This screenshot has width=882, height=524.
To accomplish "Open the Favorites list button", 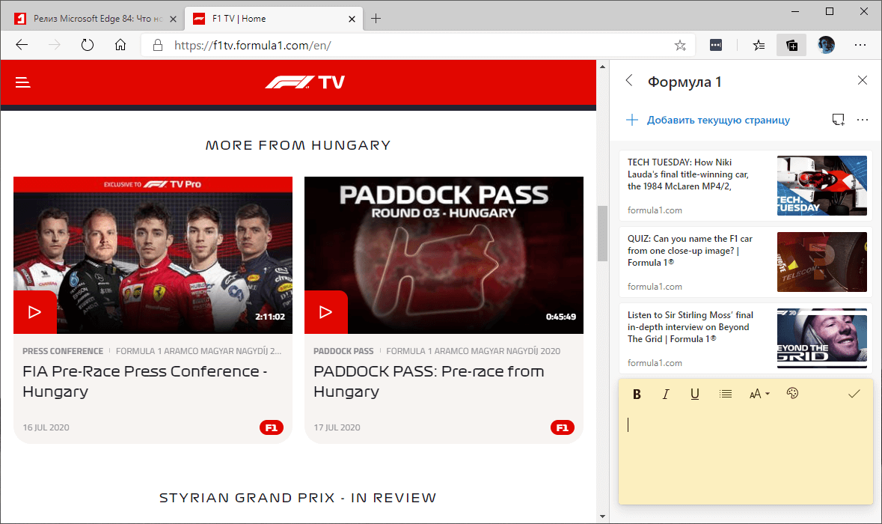I will 759,45.
